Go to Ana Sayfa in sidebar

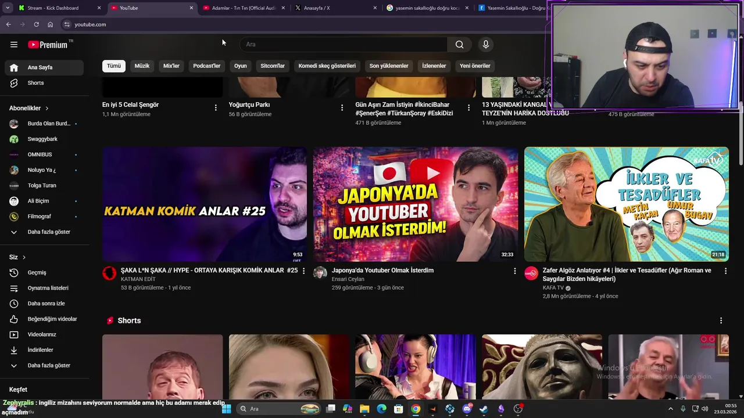(x=44, y=67)
